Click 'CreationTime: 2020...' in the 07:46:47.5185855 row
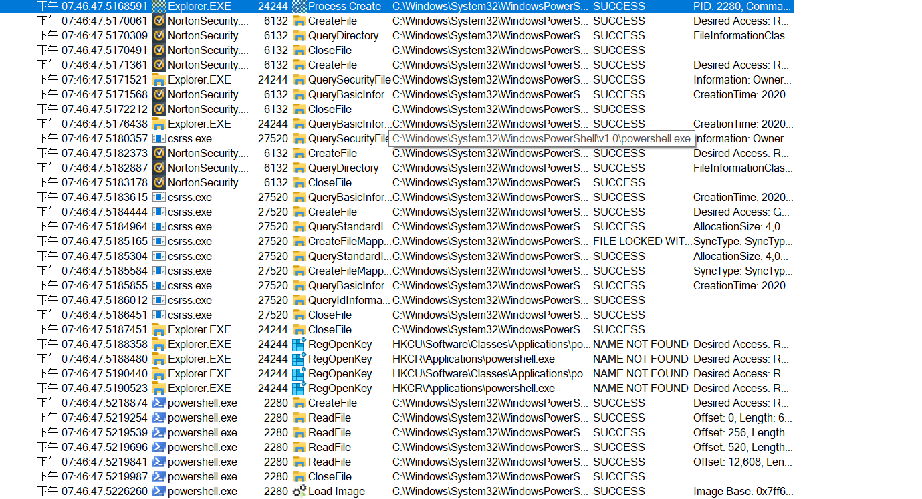 tap(743, 286)
